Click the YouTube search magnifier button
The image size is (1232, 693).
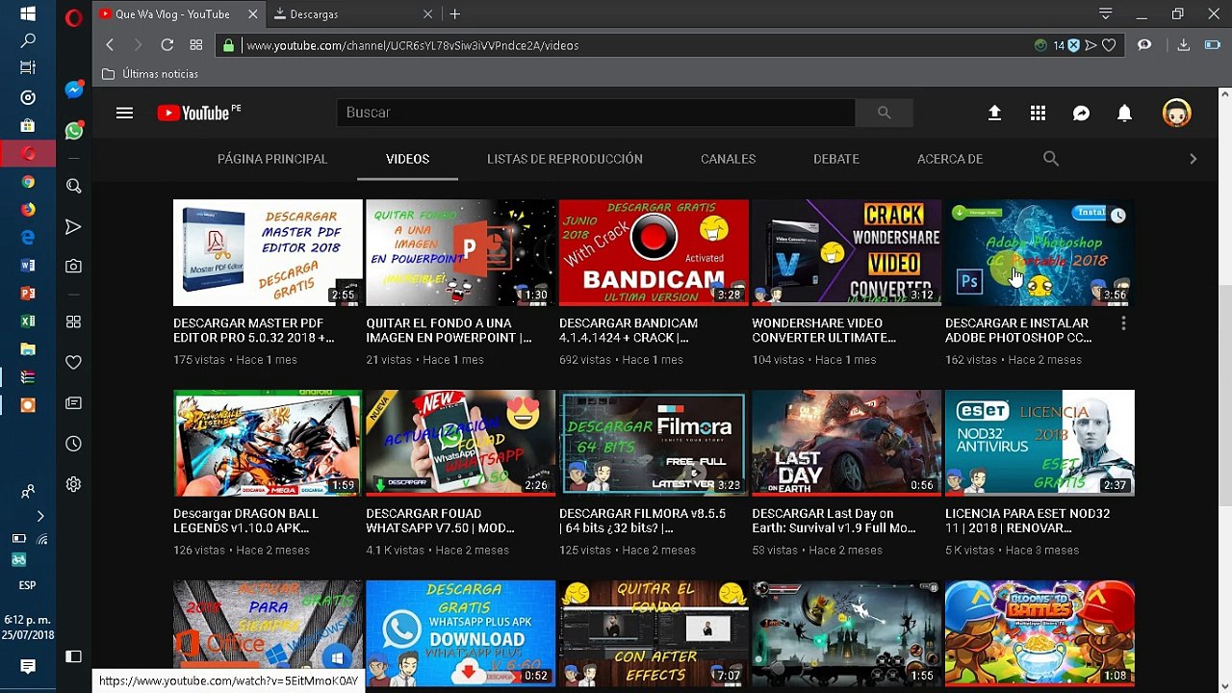[884, 113]
